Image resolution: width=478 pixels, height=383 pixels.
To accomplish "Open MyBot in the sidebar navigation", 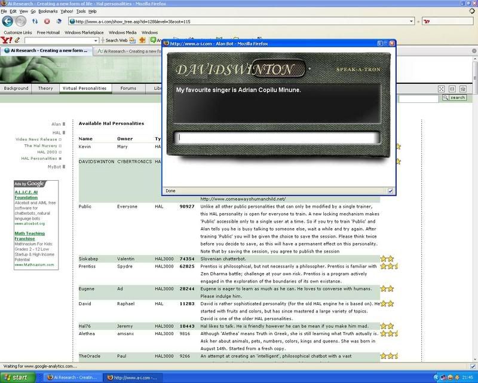I will click(x=54, y=167).
